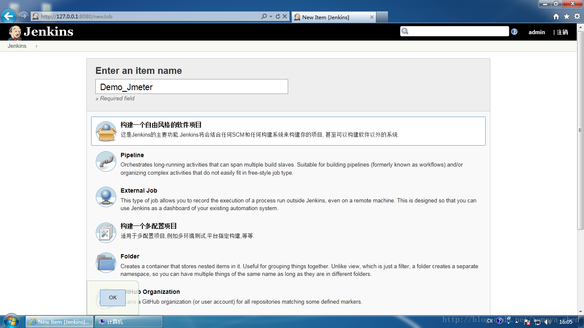This screenshot has height=328, width=584.
Task: Select the External Job icon
Action: tap(106, 197)
